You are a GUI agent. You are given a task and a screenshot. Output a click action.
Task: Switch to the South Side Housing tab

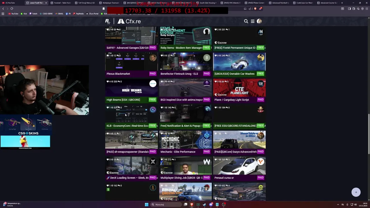(208, 3)
